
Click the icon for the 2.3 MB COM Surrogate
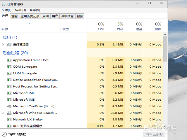(9, 67)
